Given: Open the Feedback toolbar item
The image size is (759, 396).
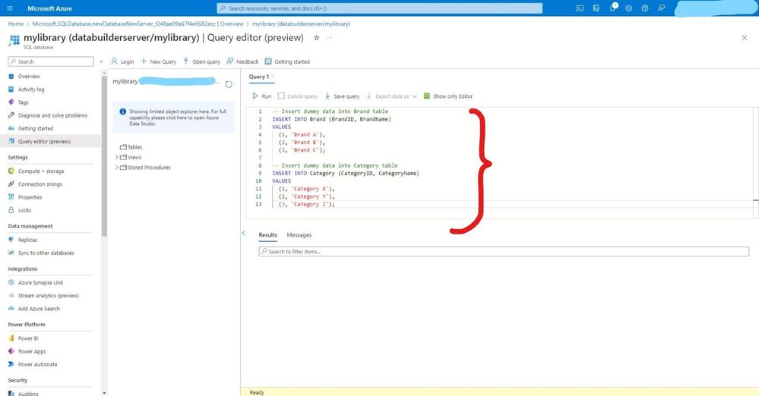Looking at the screenshot, I should pyautogui.click(x=242, y=61).
